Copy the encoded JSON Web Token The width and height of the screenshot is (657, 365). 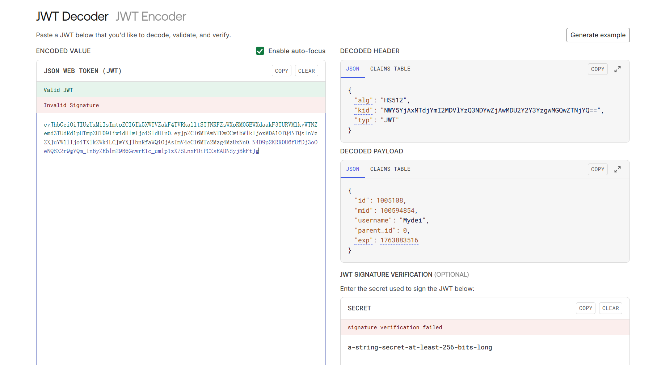pos(281,71)
